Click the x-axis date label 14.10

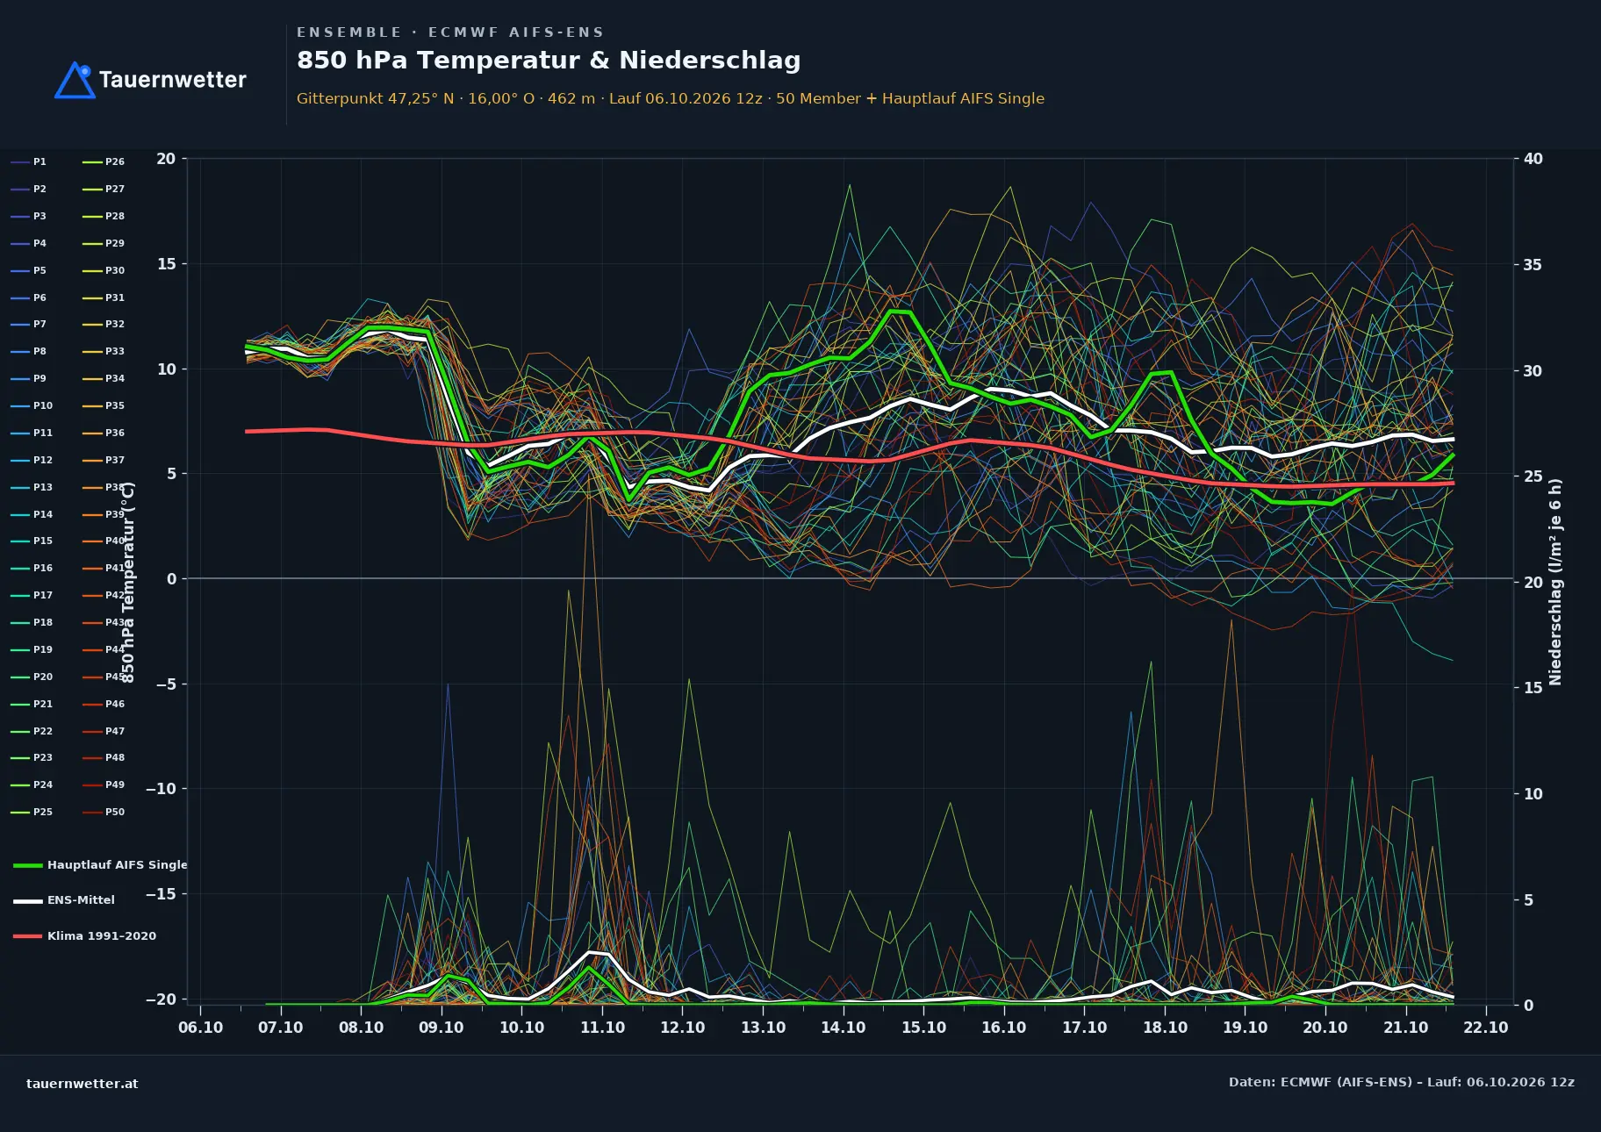[844, 1028]
